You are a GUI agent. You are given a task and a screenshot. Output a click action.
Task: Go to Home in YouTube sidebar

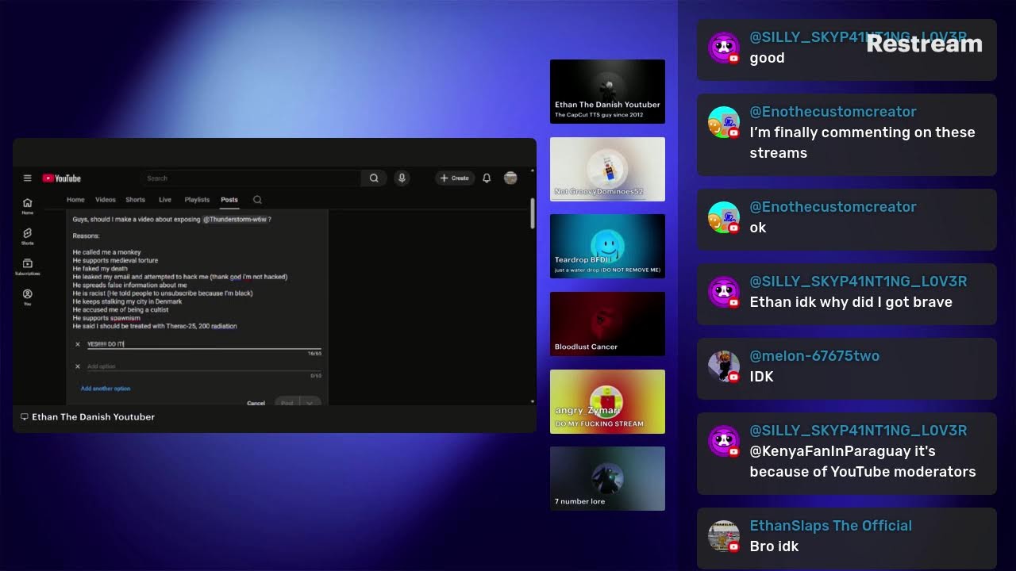27,206
